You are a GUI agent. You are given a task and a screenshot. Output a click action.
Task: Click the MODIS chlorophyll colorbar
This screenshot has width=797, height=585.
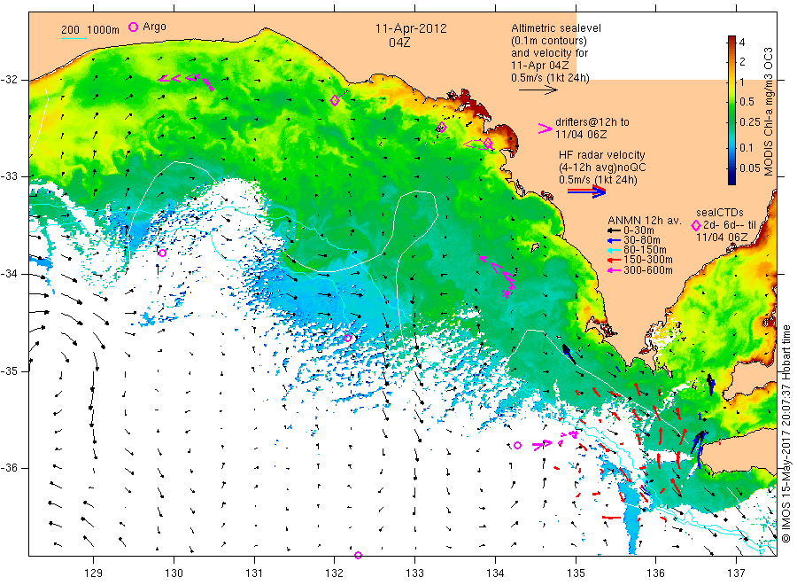(x=731, y=110)
